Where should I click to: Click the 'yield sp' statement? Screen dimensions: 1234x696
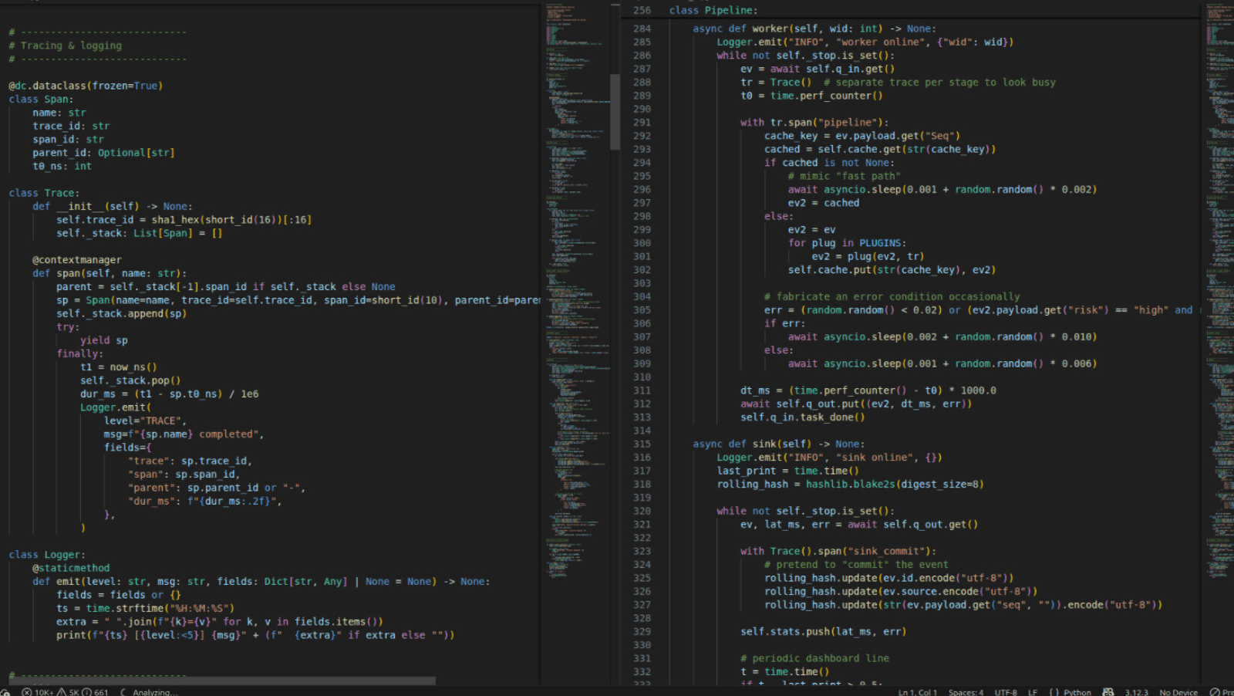tap(104, 340)
